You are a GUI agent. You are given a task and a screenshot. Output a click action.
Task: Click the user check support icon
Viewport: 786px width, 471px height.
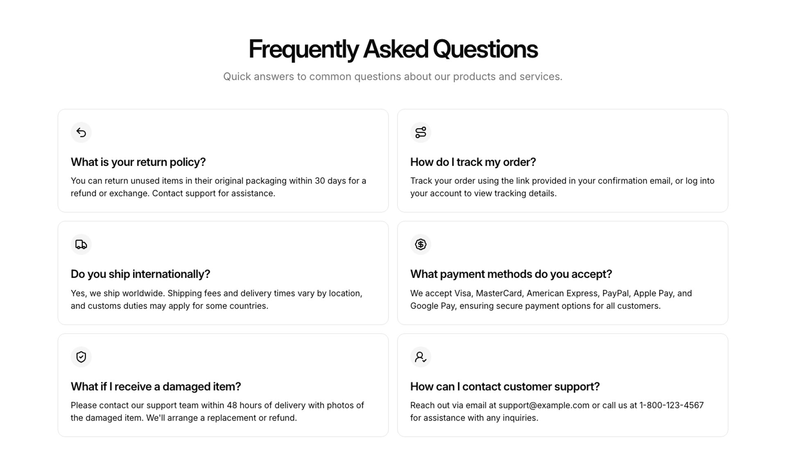tap(420, 357)
